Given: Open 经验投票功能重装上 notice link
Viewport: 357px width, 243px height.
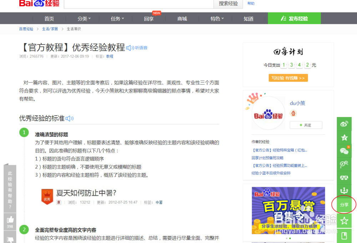Looking at the screenshot, I should pyautogui.click(x=280, y=166).
